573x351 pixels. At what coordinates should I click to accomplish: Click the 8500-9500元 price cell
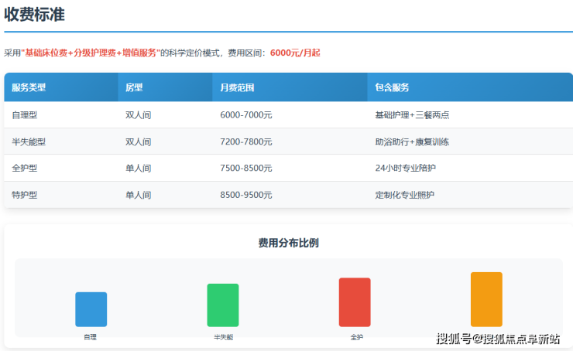(x=245, y=195)
